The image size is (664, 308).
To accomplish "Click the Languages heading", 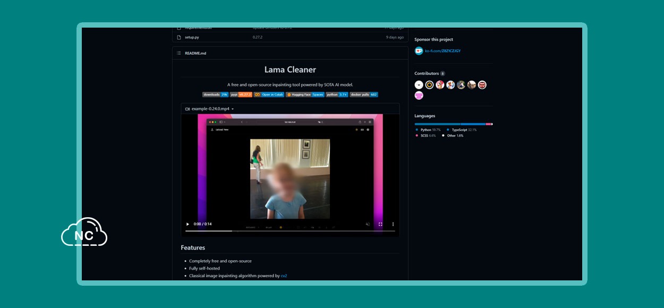I will pyautogui.click(x=425, y=116).
